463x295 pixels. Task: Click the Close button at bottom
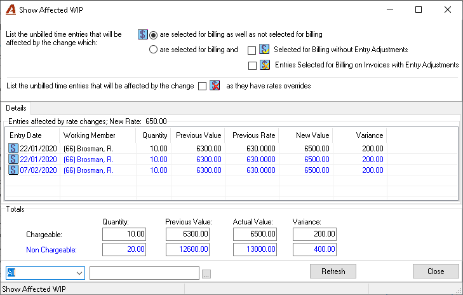tap(436, 271)
